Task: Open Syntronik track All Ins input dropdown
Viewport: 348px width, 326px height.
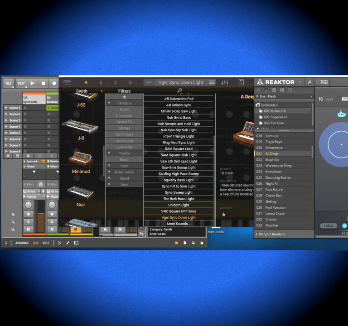Action: (32, 192)
